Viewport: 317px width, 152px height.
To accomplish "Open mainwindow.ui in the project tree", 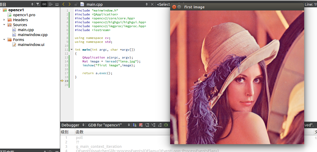I will [31, 45].
